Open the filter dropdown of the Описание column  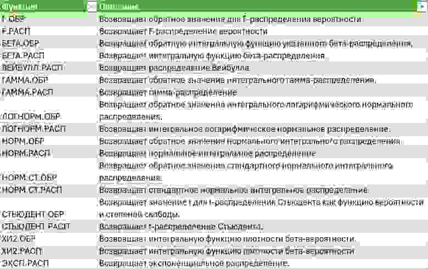(421, 6)
